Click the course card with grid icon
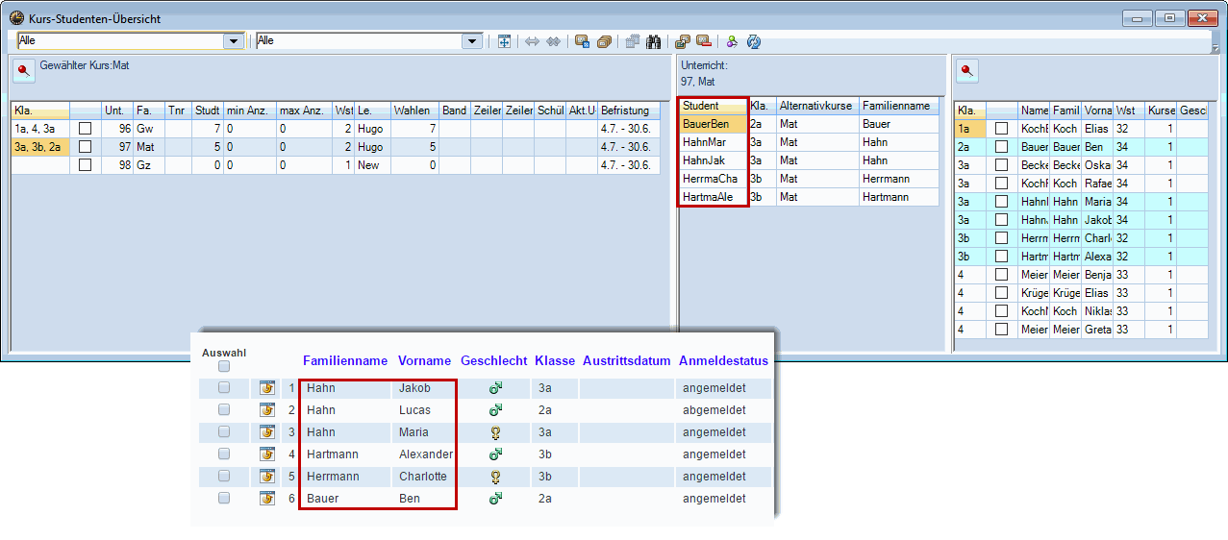 (583, 41)
